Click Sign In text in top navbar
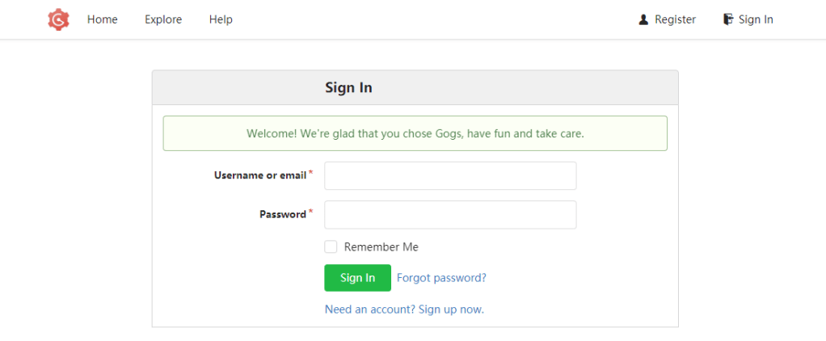 pos(756,19)
